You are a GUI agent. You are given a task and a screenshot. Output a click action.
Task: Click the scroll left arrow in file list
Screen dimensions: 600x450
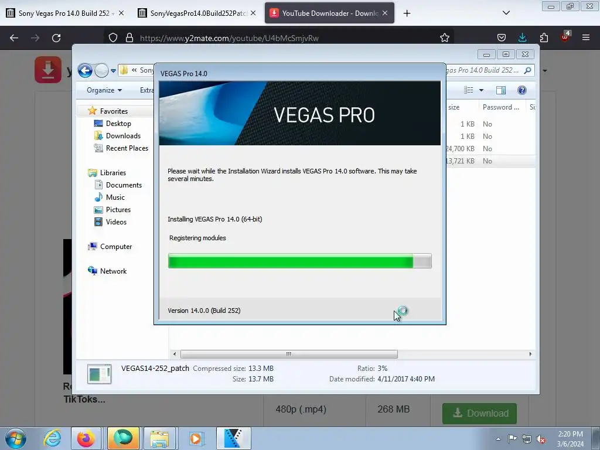(x=175, y=354)
